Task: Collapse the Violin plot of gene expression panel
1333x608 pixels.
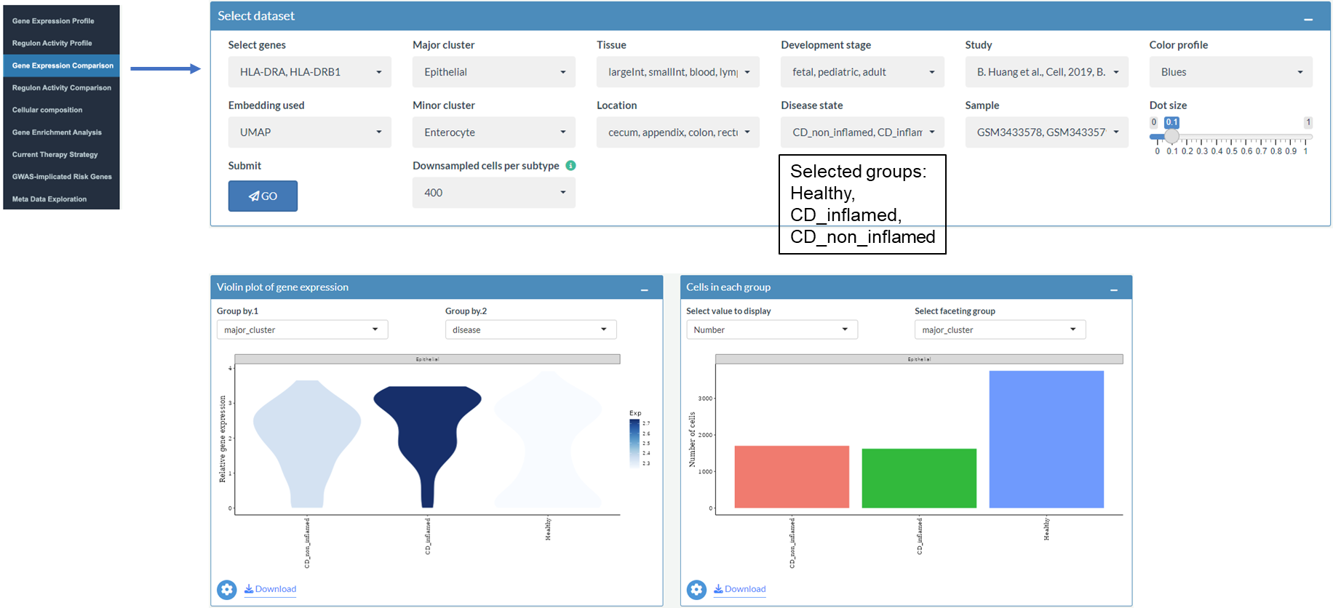Action: pyautogui.click(x=644, y=289)
